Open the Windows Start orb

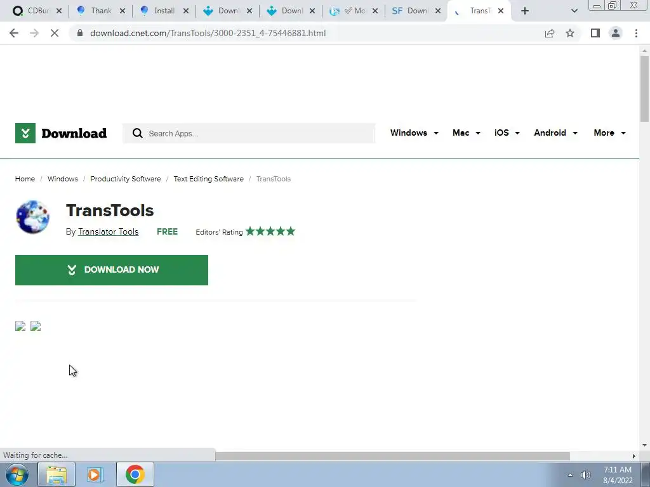pos(17,474)
